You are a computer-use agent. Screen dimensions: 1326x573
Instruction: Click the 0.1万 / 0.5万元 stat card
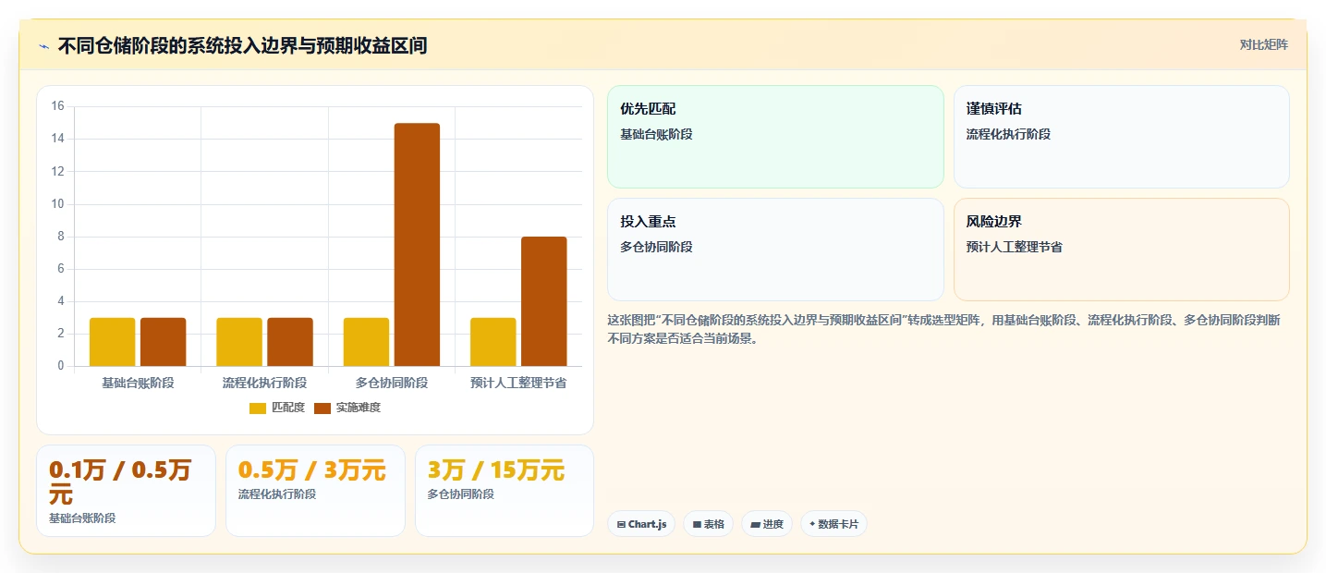(x=126, y=491)
